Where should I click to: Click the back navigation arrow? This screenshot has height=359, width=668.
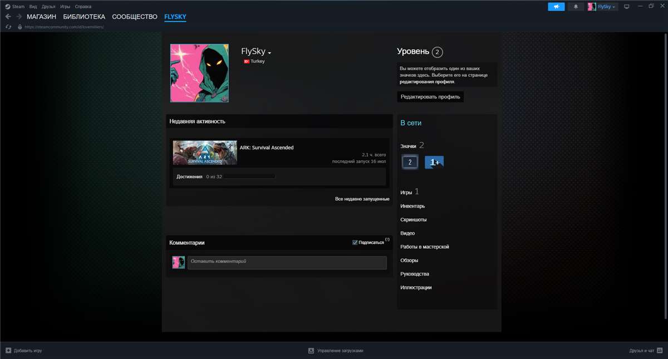pyautogui.click(x=7, y=16)
